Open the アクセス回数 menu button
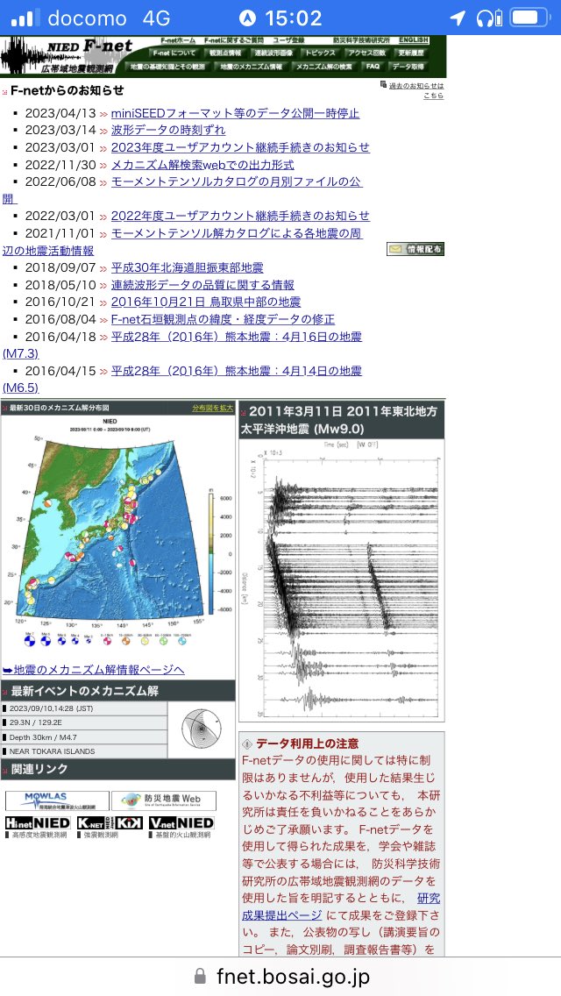The image size is (561, 996). pyautogui.click(x=368, y=53)
